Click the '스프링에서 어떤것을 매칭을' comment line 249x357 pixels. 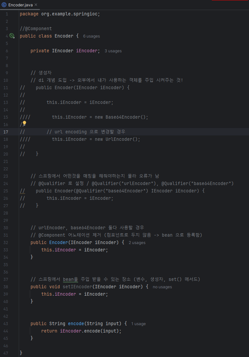click(x=95, y=176)
